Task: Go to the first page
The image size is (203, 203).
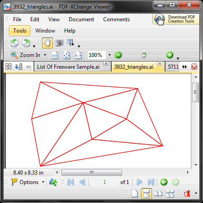Action: pos(71,182)
